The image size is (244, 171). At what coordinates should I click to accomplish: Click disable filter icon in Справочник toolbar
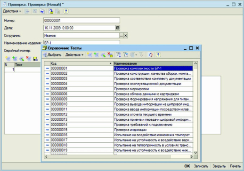pyautogui.click(x=141, y=55)
